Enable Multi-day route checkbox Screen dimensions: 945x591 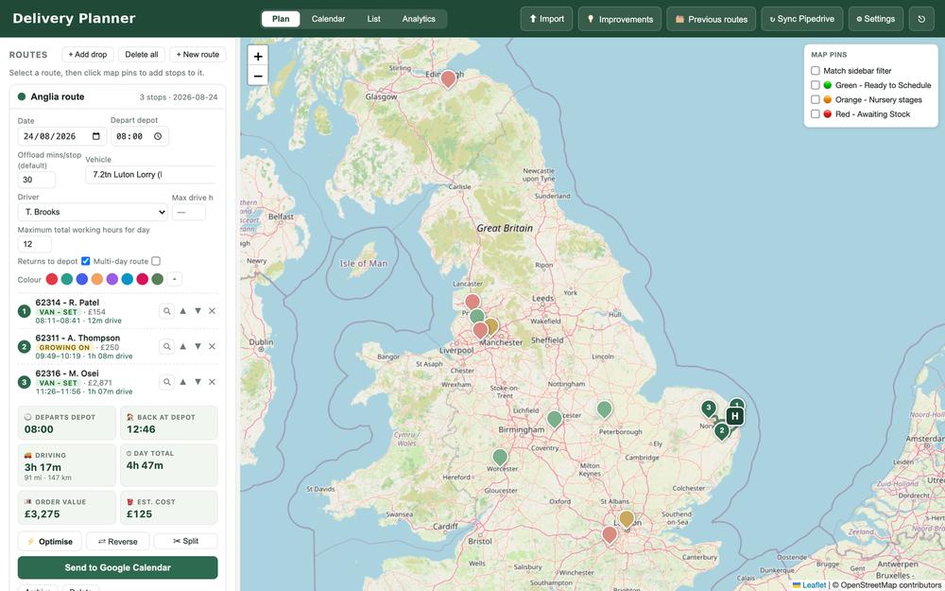click(156, 261)
